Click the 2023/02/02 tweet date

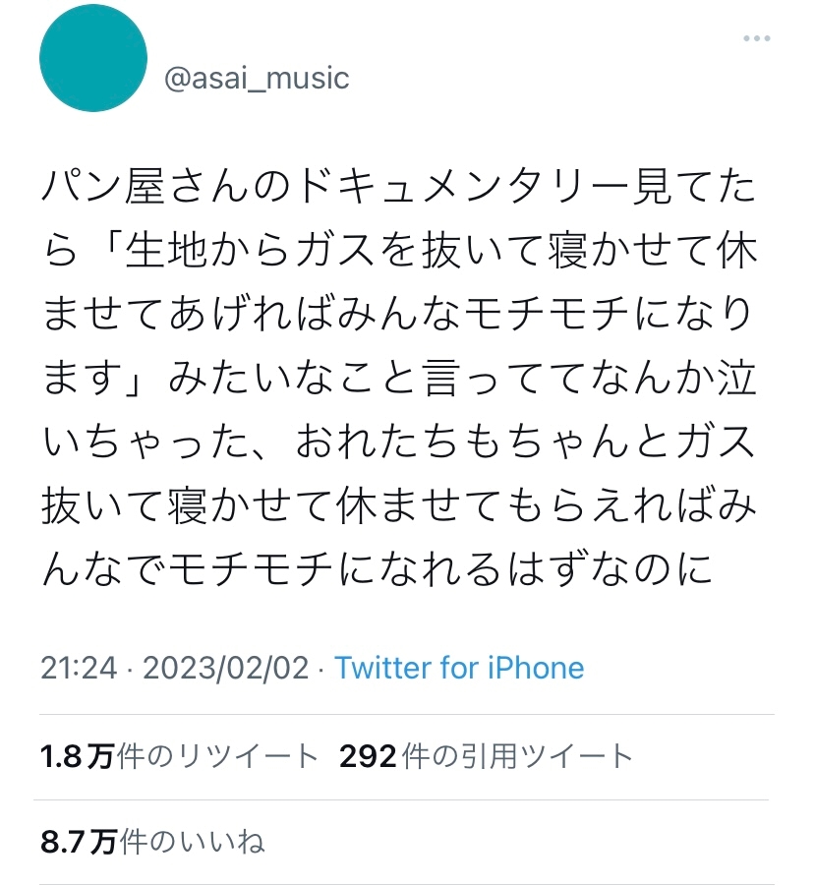click(225, 669)
